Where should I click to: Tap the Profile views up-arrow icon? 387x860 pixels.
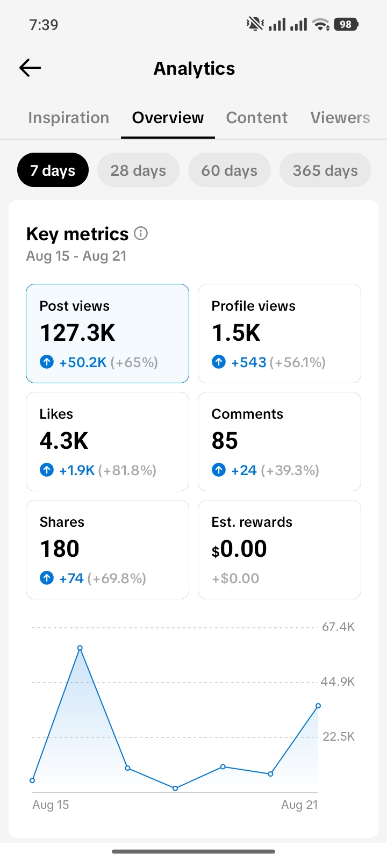[219, 362]
